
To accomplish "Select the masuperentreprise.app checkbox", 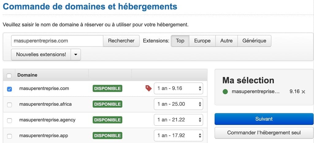I will point(9,136).
